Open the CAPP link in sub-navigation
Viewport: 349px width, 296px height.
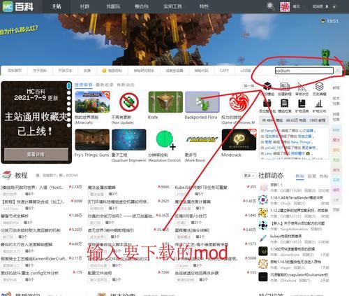[224, 71]
